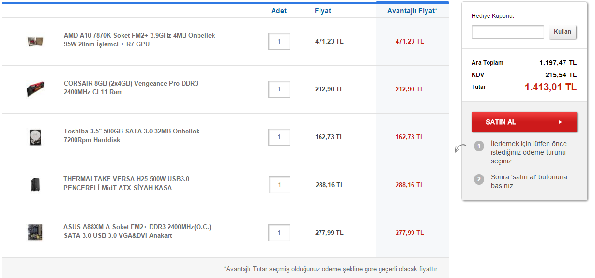The height and width of the screenshot is (278, 595).
Task: Click the Toshiba harddisk product image
Action: click(36, 137)
